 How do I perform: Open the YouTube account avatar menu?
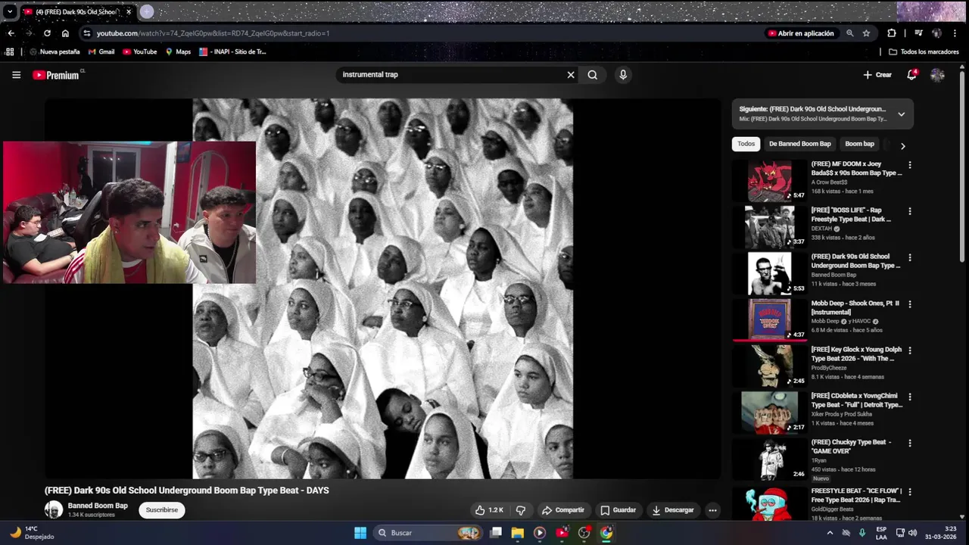click(x=937, y=75)
